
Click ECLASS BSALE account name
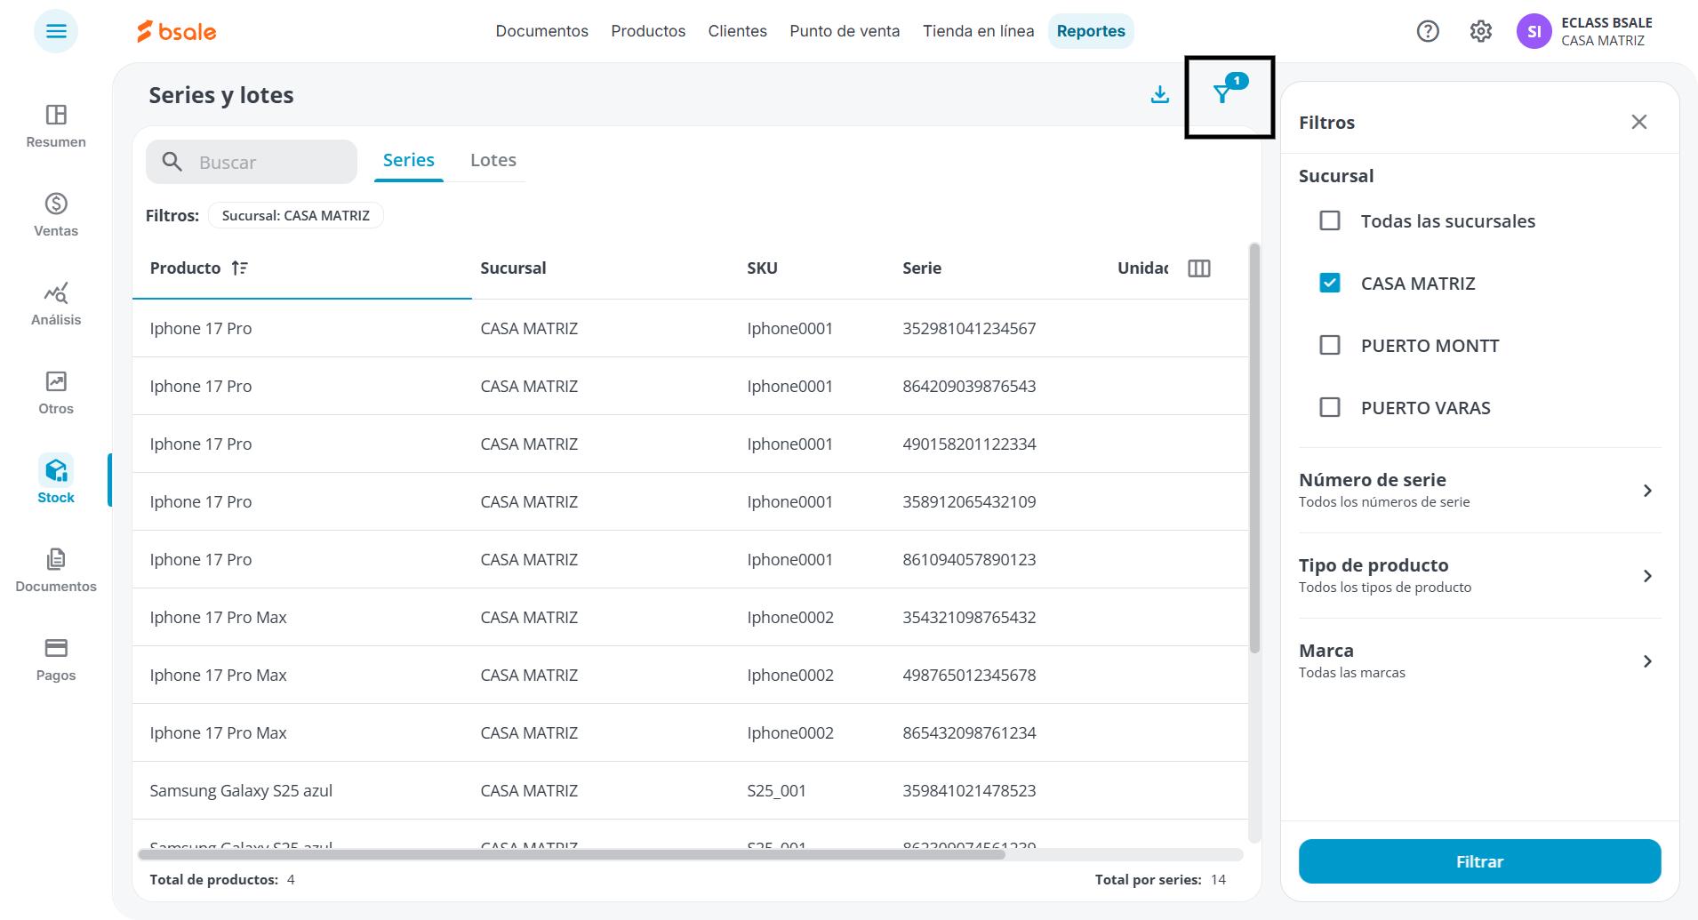click(1606, 23)
